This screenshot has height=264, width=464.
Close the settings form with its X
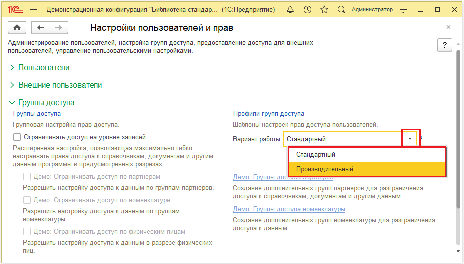448,27
